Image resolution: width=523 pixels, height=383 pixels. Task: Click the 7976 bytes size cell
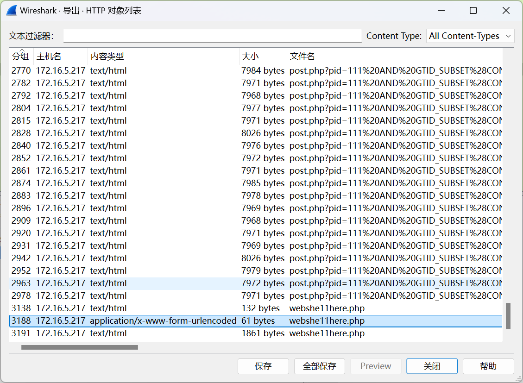[263, 146]
